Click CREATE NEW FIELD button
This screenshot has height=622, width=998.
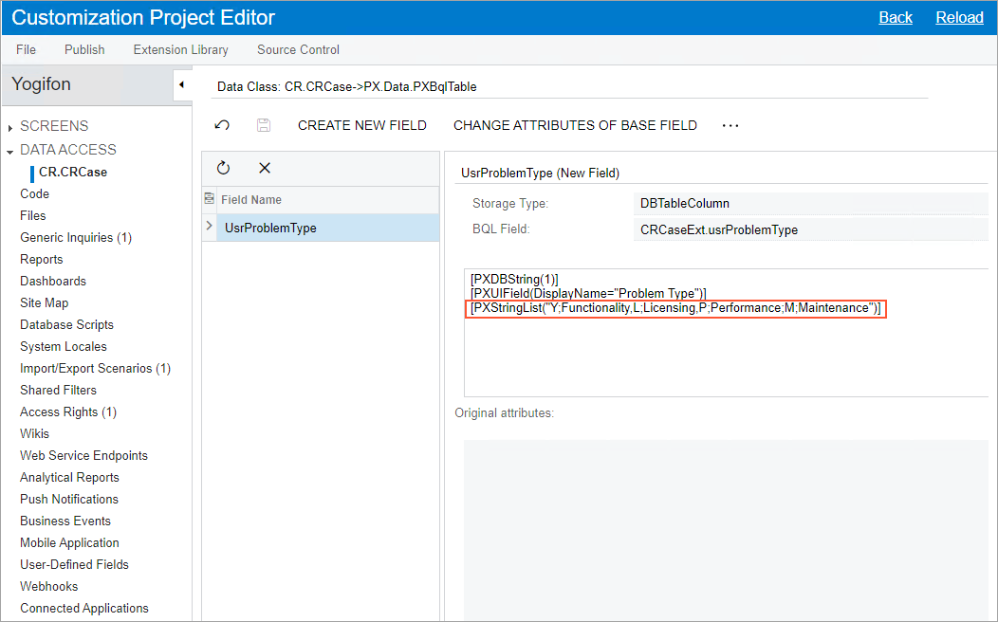(361, 125)
